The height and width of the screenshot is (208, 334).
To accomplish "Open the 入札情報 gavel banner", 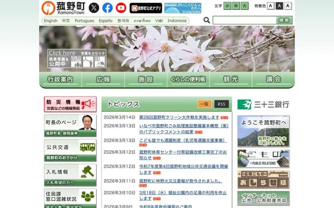I will coord(70,175).
